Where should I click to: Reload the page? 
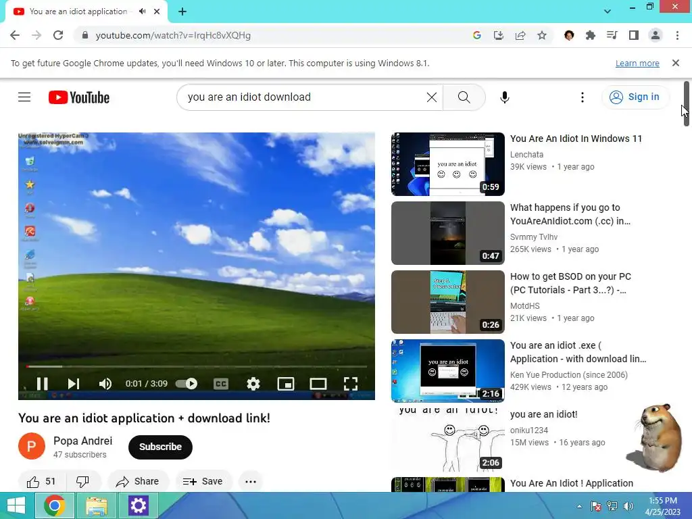click(x=58, y=35)
